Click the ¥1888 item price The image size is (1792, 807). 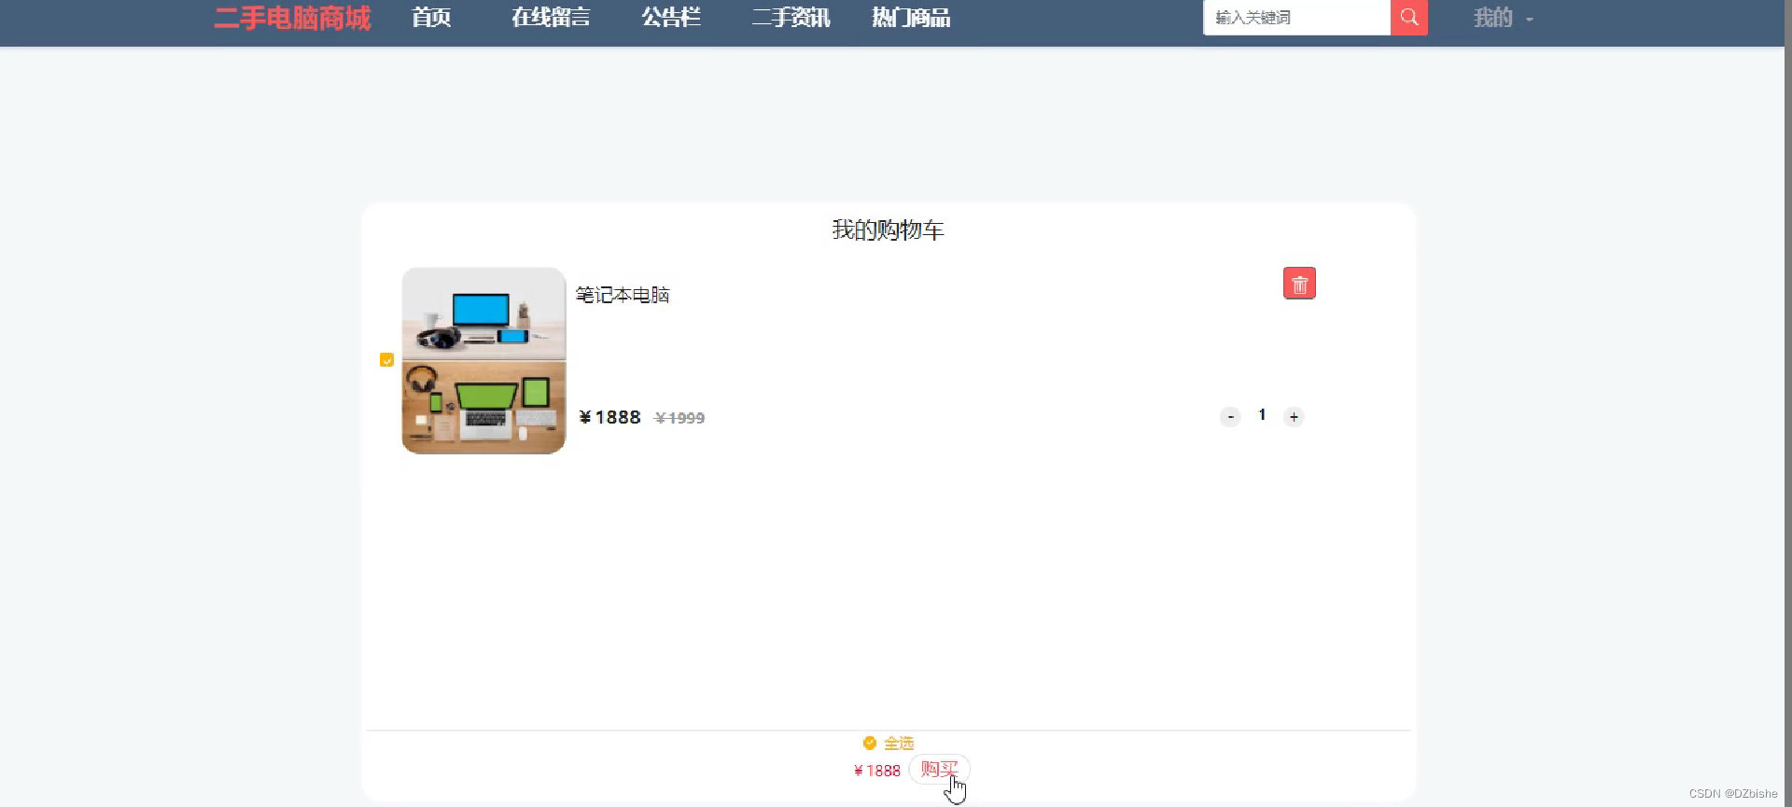[x=609, y=417]
